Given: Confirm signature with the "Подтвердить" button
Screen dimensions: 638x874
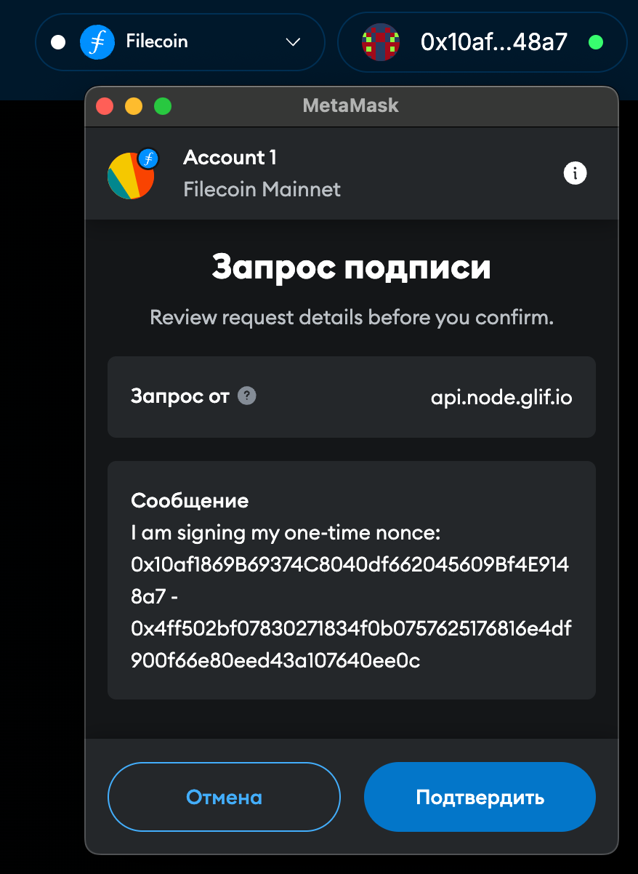Looking at the screenshot, I should 480,797.
